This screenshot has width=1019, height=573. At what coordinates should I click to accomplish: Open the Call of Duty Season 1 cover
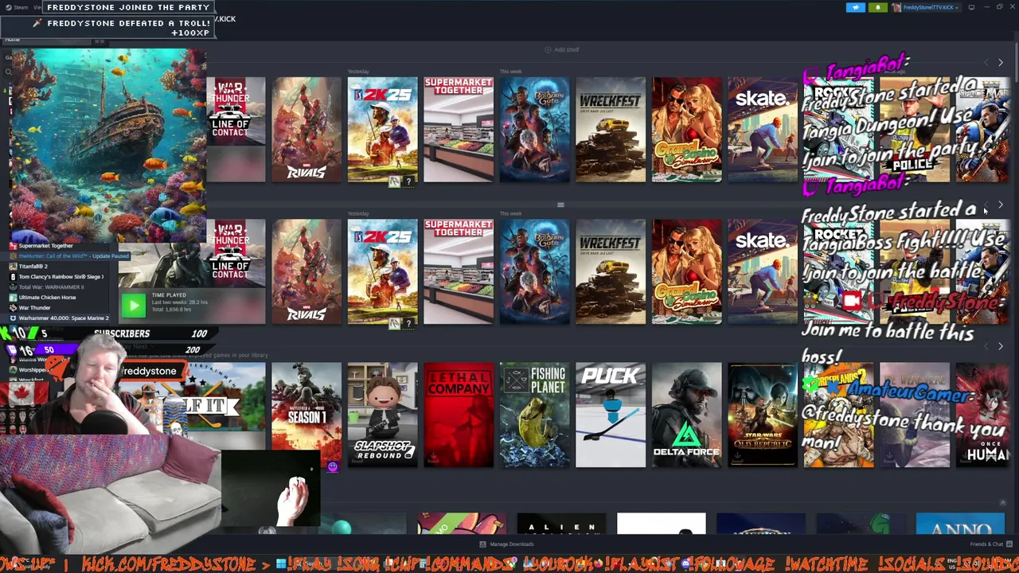click(x=306, y=415)
